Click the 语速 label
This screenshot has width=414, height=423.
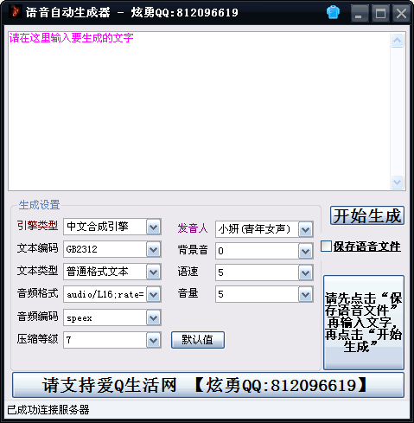click(188, 272)
